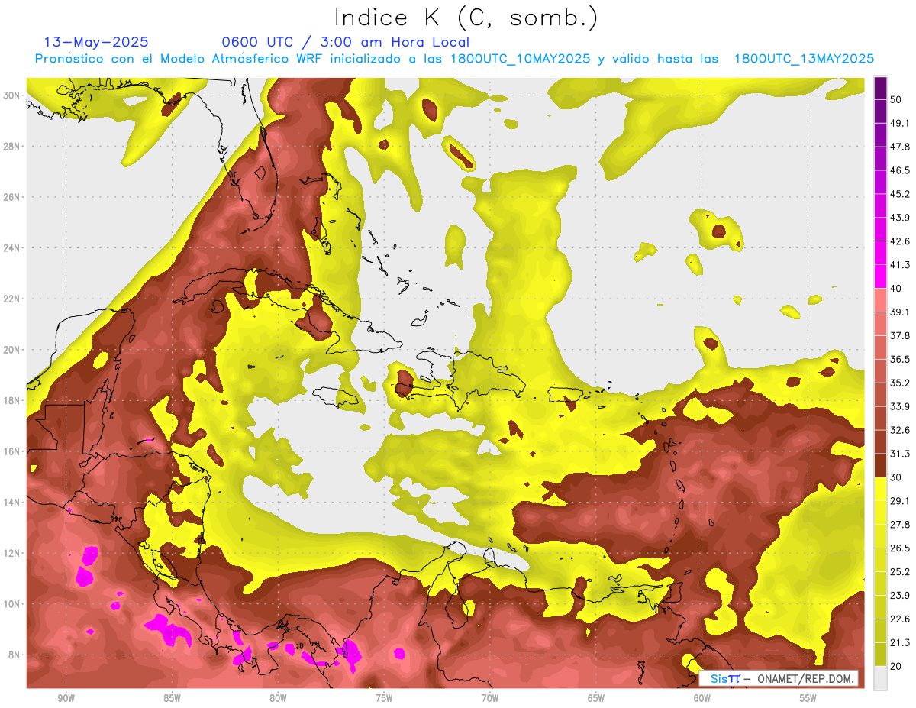Click the color bar label '33.9'
The height and width of the screenshot is (708, 916).
[x=900, y=406]
